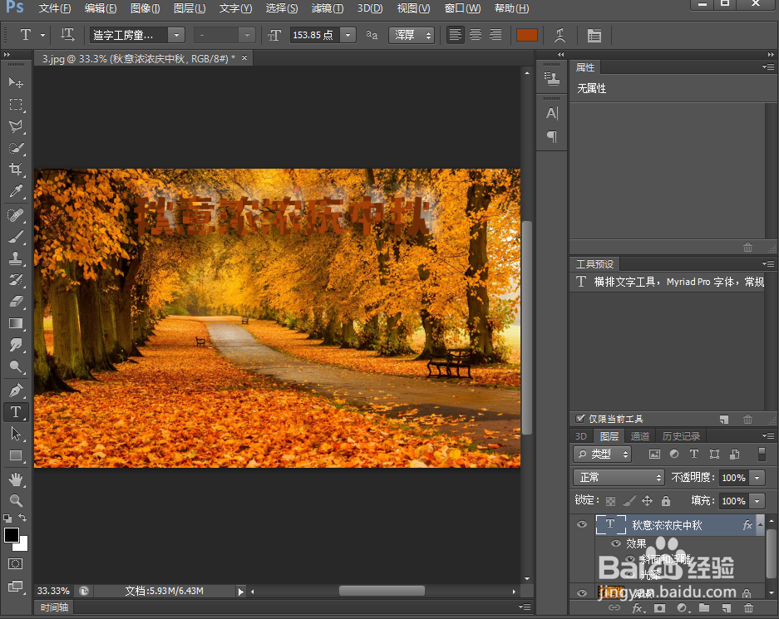Open the font style dropdown
This screenshot has width=779, height=619.
246,35
